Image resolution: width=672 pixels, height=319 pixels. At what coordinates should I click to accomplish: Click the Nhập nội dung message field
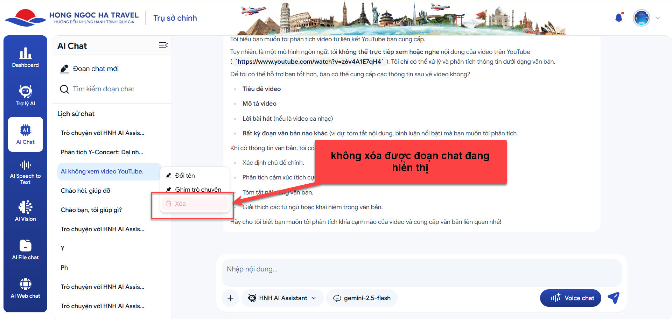421,269
